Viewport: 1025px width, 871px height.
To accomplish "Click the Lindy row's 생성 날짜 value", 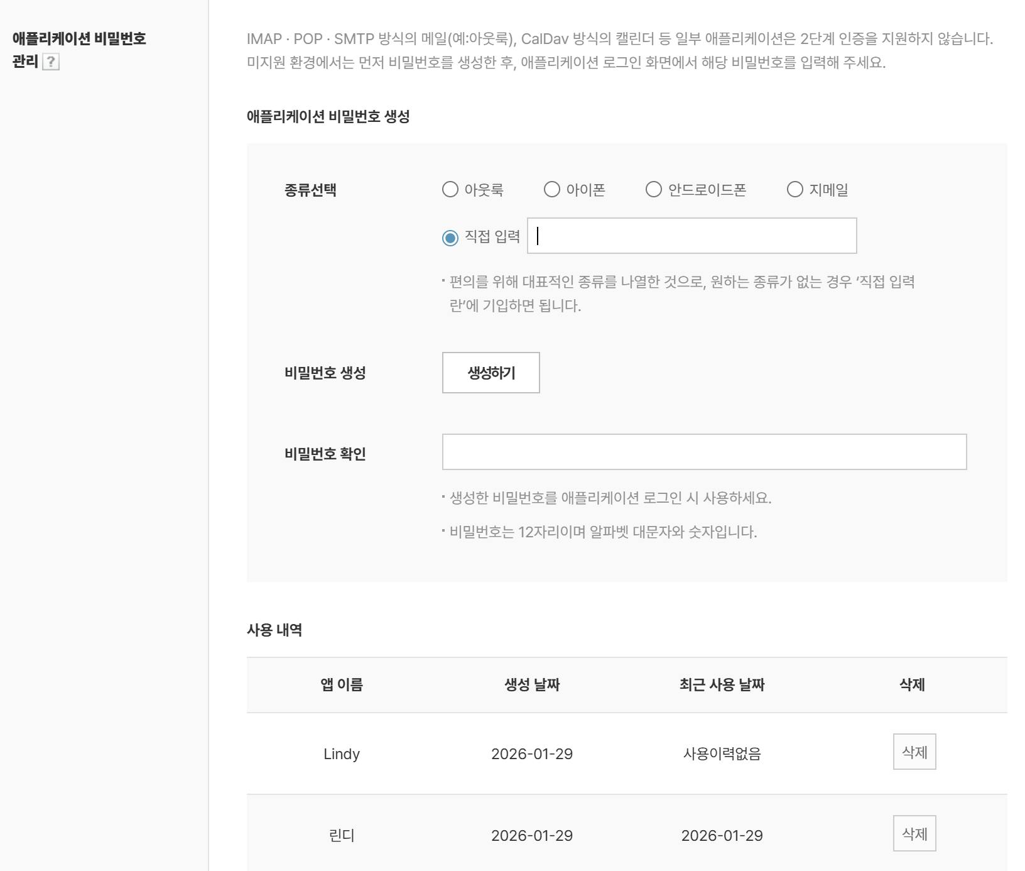I will click(532, 753).
